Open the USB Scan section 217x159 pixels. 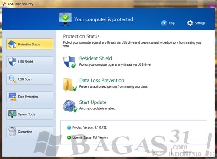click(30, 79)
